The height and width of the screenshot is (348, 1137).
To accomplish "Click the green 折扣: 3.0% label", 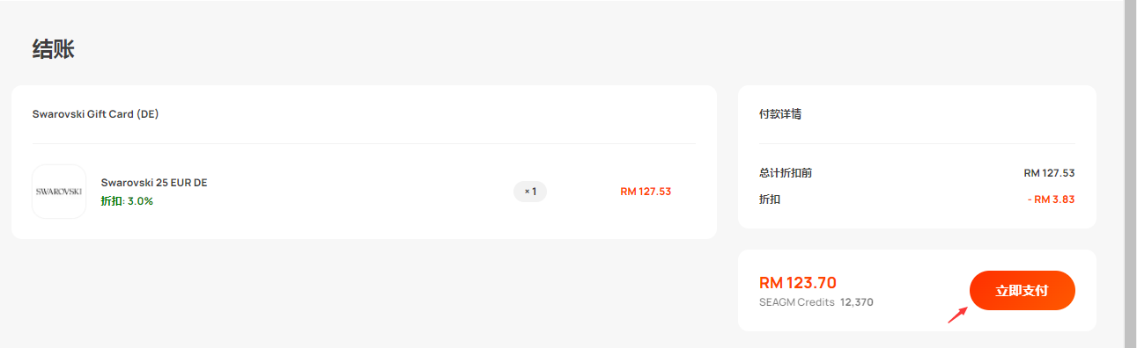I will 127,201.
